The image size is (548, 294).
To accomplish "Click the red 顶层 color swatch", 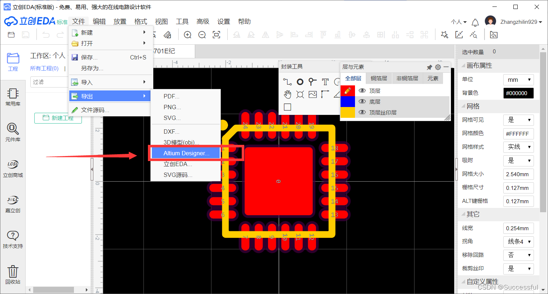I will tap(348, 91).
